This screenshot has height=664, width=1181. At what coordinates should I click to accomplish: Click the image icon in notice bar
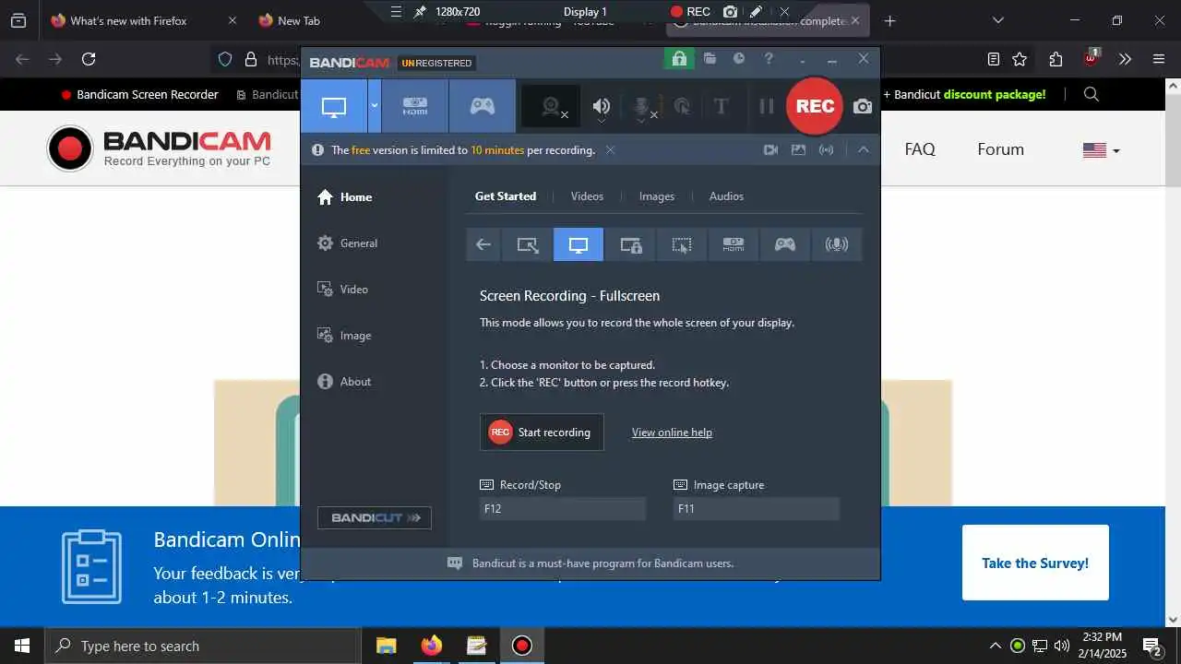(x=798, y=149)
